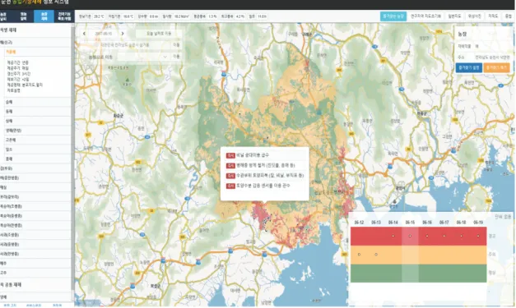Click the 06-16 dot in red warning row

[427, 236]
